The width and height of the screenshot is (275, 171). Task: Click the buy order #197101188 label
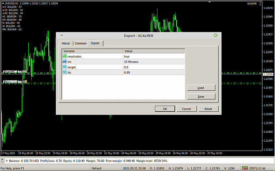pyautogui.click(x=15, y=71)
